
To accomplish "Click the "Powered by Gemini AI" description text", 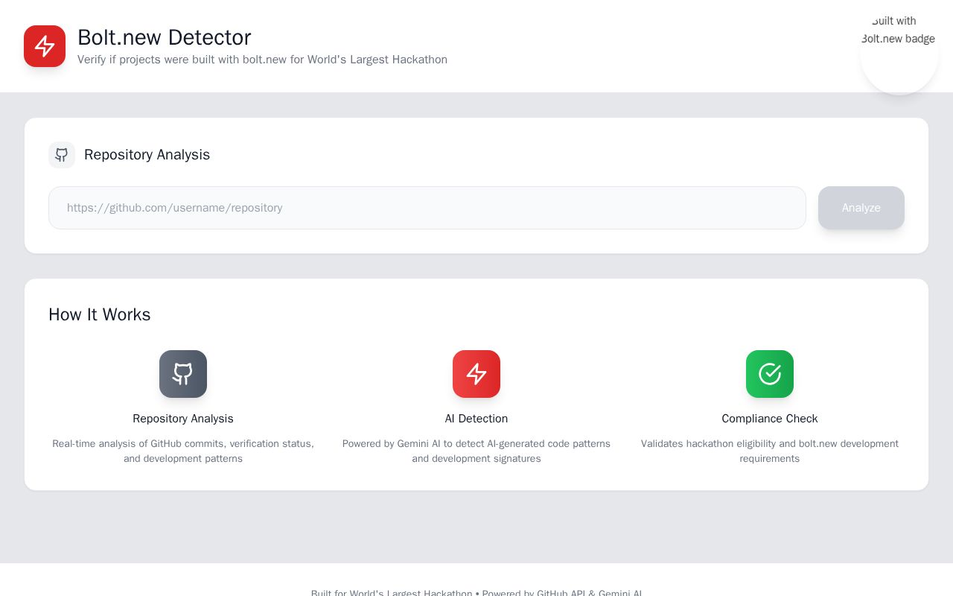I will coord(476,451).
